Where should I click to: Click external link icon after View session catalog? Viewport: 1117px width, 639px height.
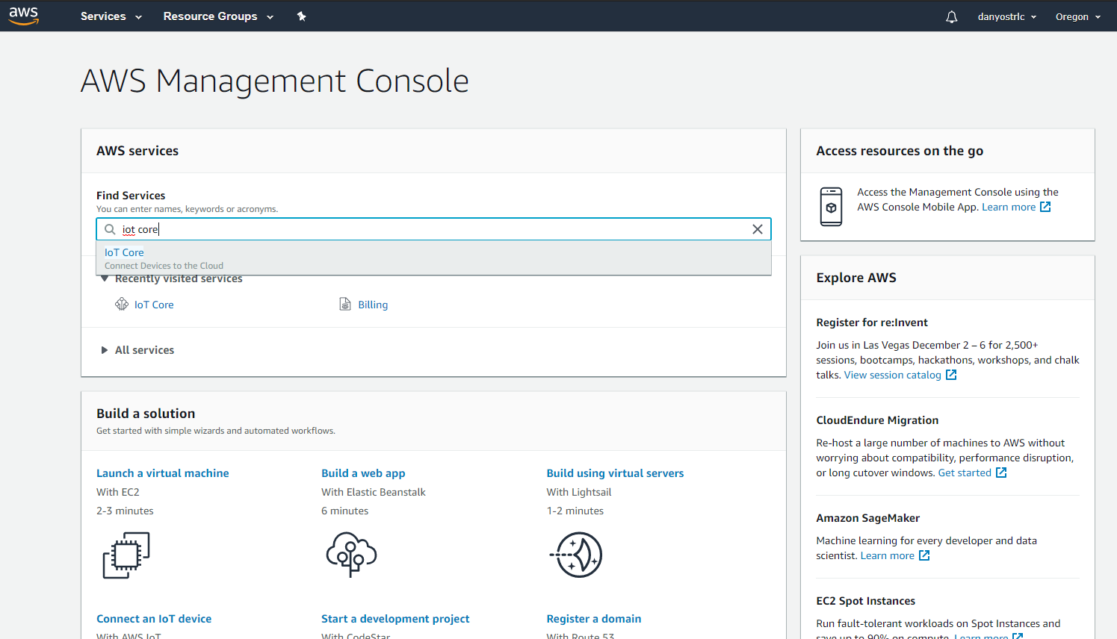click(x=951, y=375)
